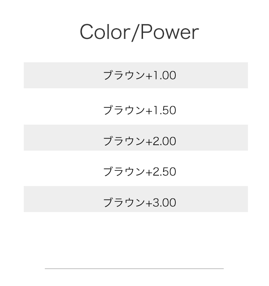Click the word Color in the title
This screenshot has height=286, width=269.
pyautogui.click(x=104, y=32)
